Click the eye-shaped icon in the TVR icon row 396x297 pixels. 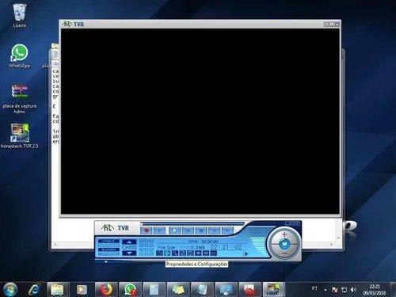[198, 253]
